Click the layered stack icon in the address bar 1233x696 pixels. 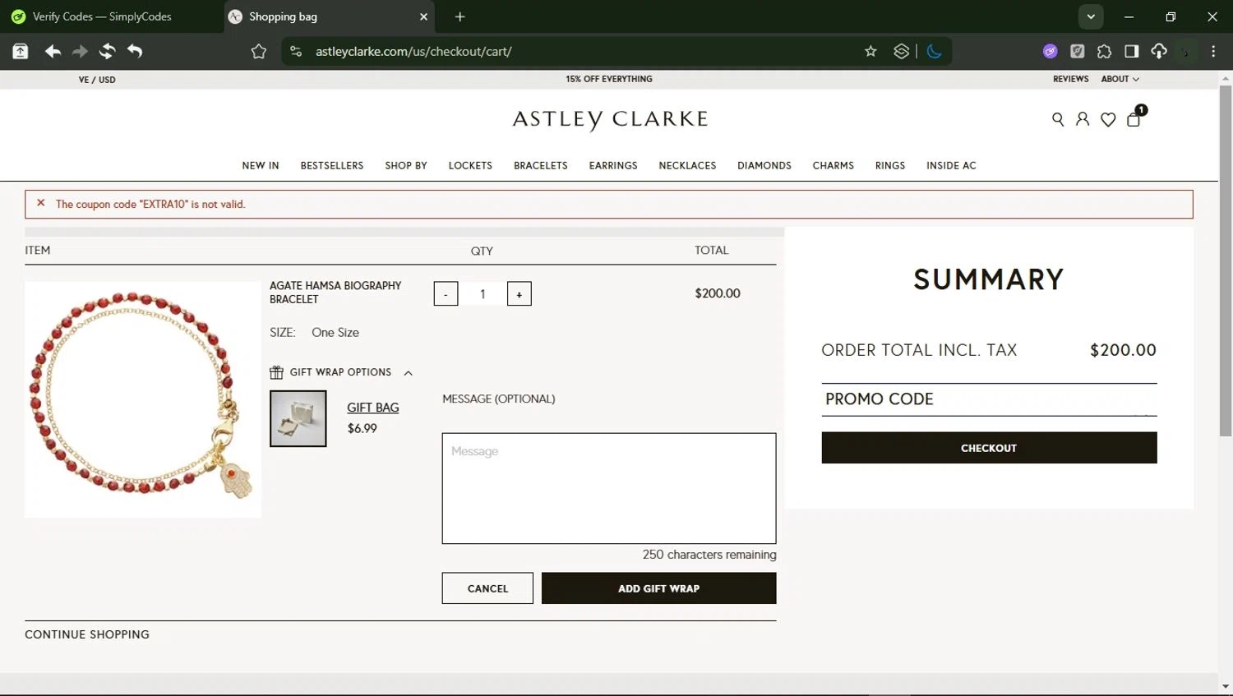point(901,51)
